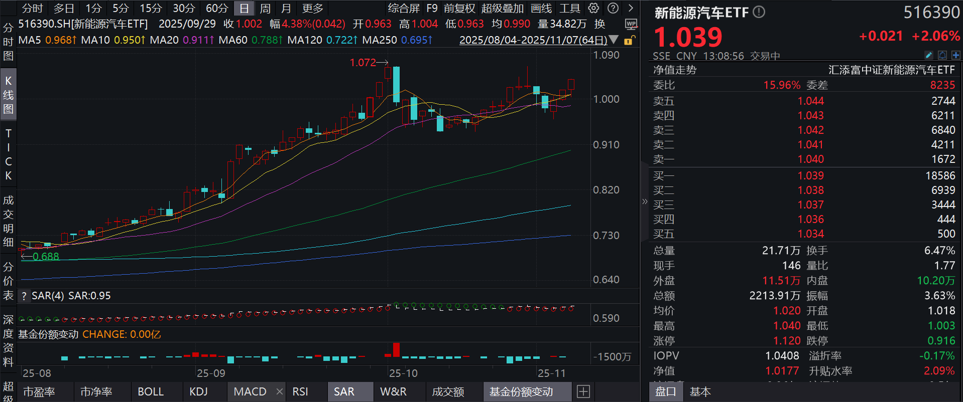Click the pencil note icon
The height and width of the screenshot is (402, 963).
tap(928, 55)
